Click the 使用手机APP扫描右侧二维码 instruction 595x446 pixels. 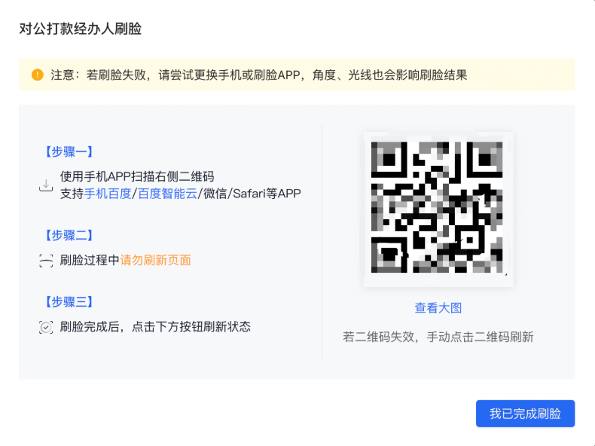tap(137, 176)
